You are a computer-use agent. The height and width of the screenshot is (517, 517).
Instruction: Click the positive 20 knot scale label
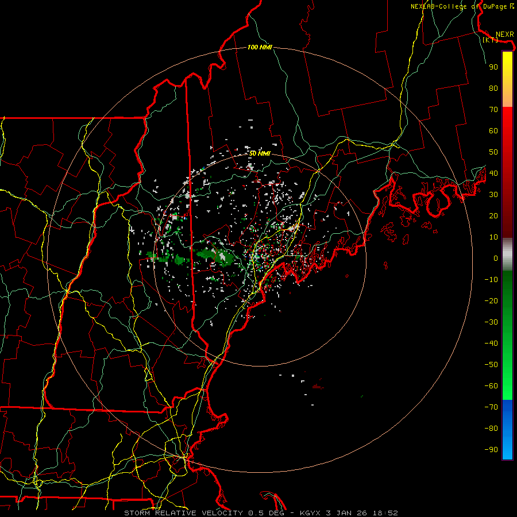[x=493, y=215]
